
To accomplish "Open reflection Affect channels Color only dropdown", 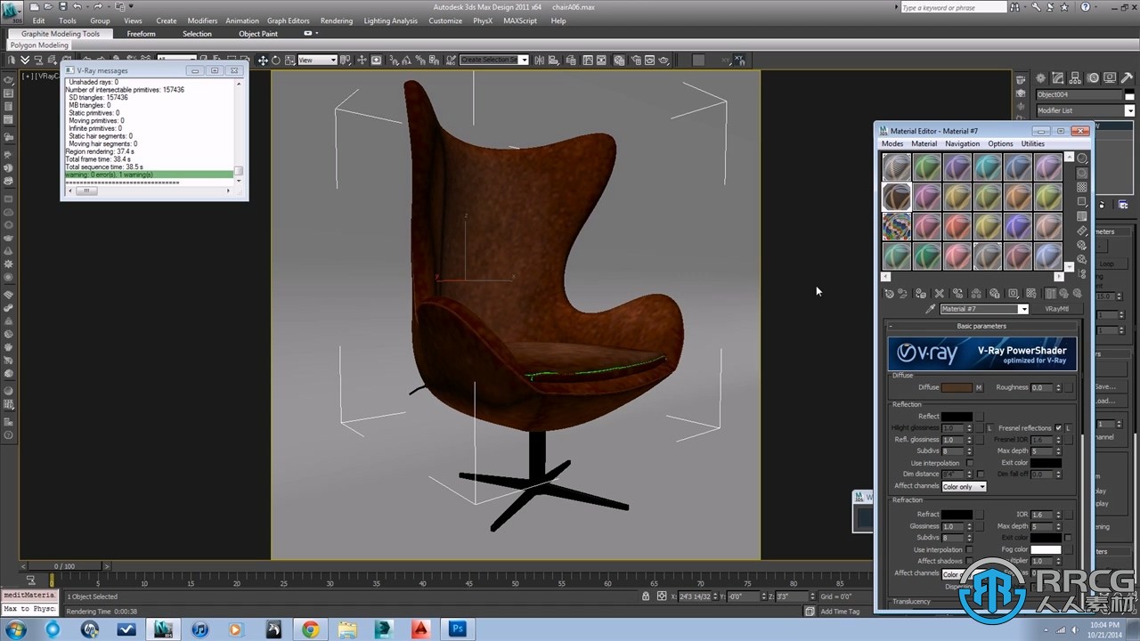I will [x=964, y=487].
